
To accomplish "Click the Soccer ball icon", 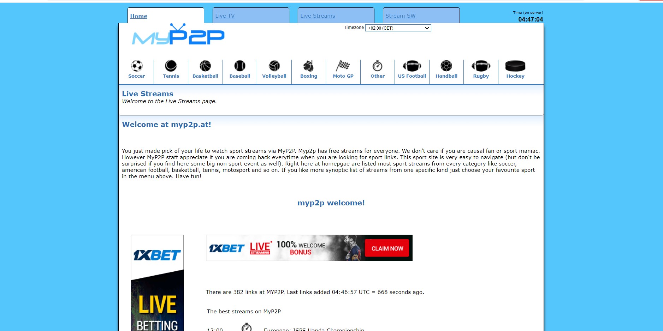I will (x=137, y=66).
